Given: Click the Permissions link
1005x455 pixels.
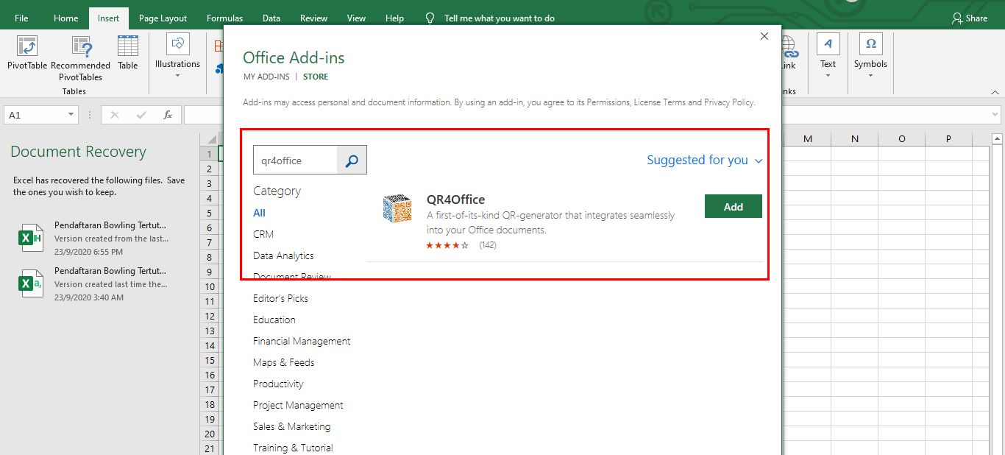Looking at the screenshot, I should (608, 102).
